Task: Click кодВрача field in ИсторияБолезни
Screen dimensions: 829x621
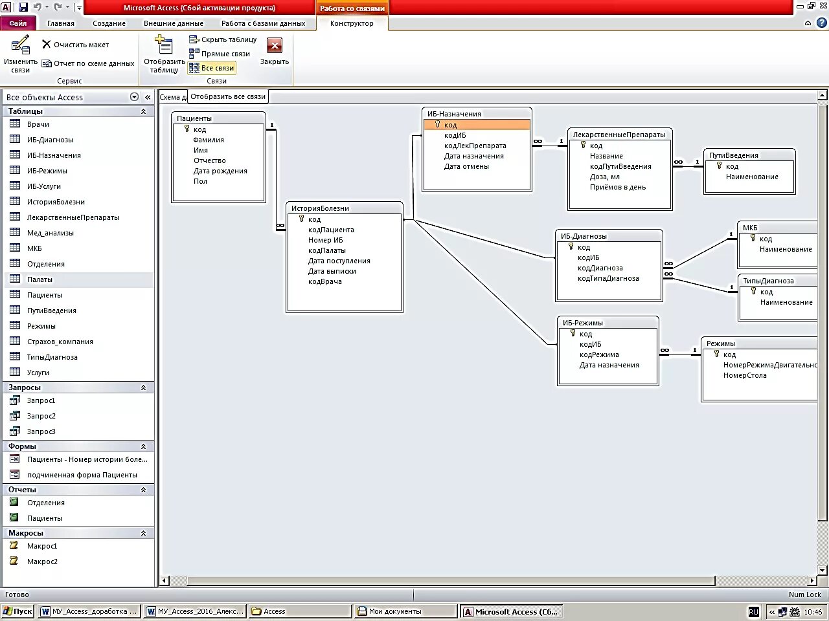Action: coord(325,281)
